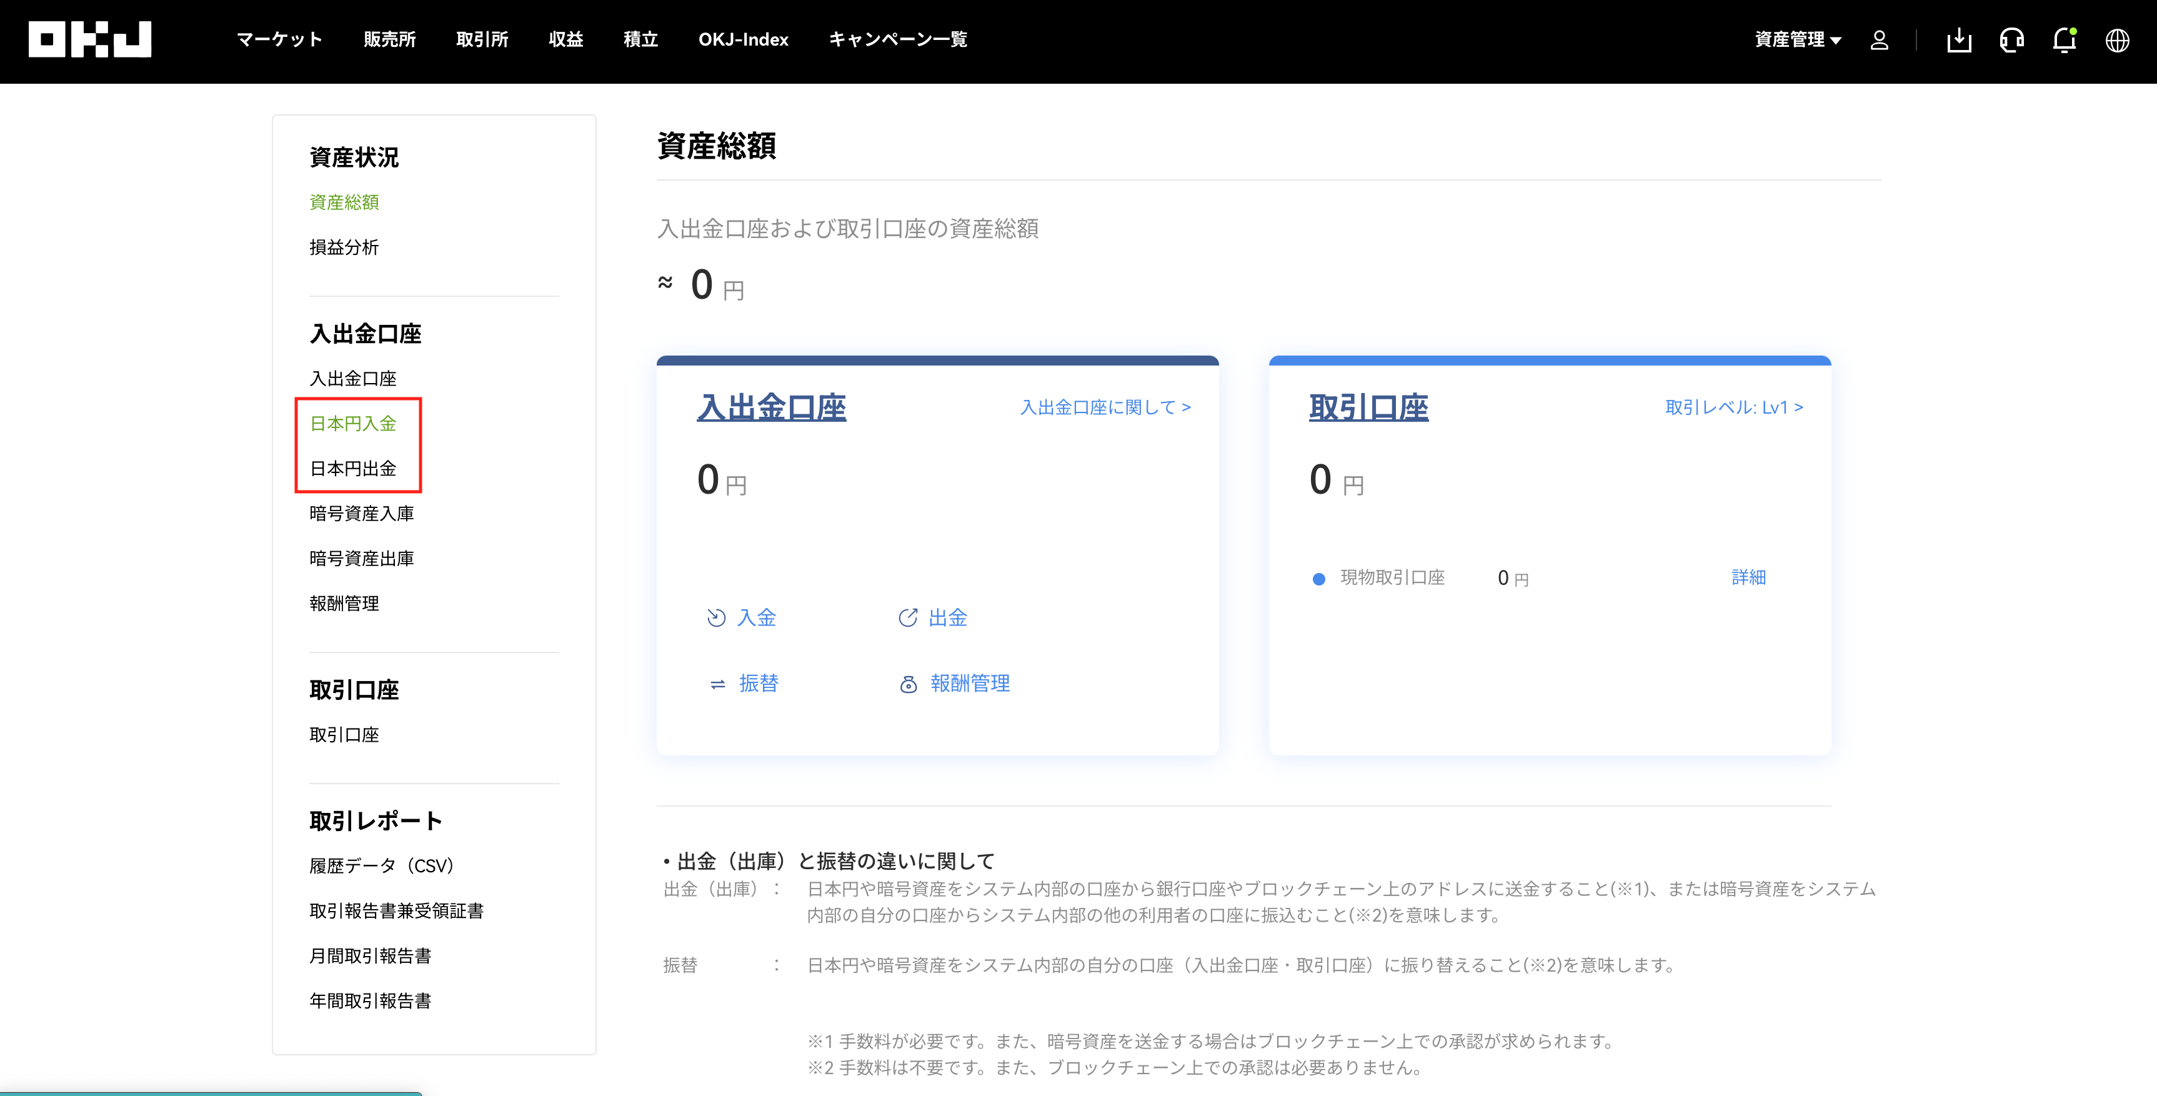Click the 出金 withdrawal icon in card

[x=908, y=618]
